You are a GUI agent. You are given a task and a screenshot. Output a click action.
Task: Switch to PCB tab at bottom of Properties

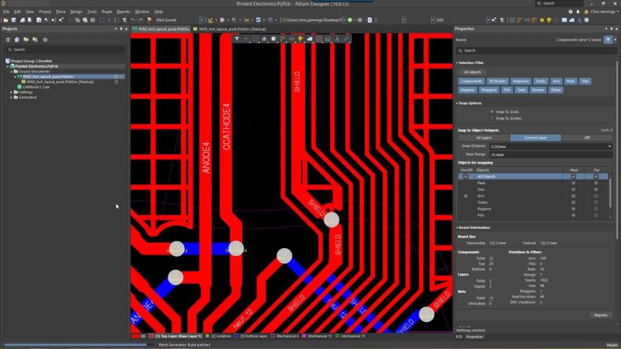click(459, 337)
